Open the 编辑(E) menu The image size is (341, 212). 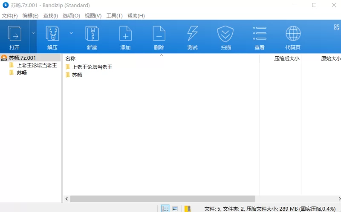[x=30, y=16]
